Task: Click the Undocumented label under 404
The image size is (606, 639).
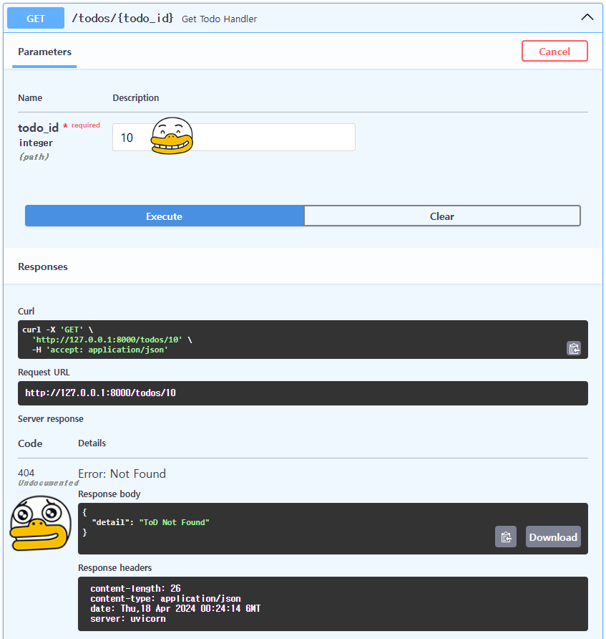Action: (48, 483)
